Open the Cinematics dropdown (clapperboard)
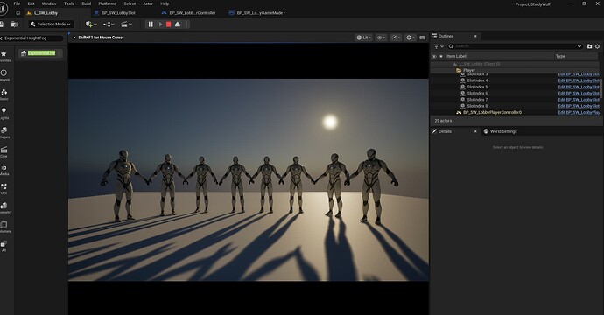 126,24
